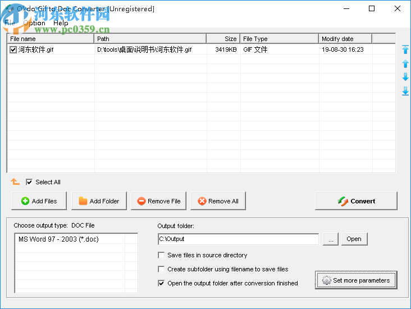Click the orange up-folder arrow icon
411x309 pixels.
click(x=15, y=182)
